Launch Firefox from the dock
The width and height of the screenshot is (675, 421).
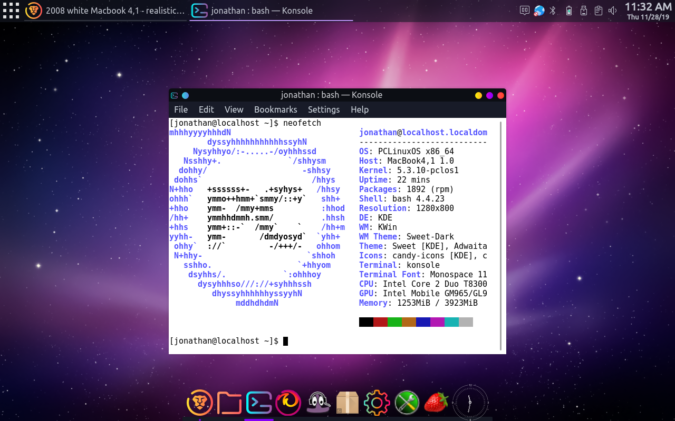(x=288, y=403)
